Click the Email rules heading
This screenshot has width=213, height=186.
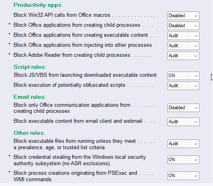(30, 97)
